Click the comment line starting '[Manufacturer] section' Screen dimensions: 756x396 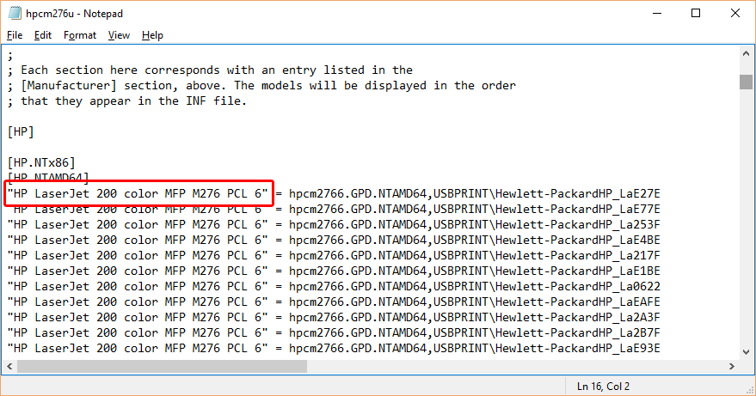click(x=261, y=86)
